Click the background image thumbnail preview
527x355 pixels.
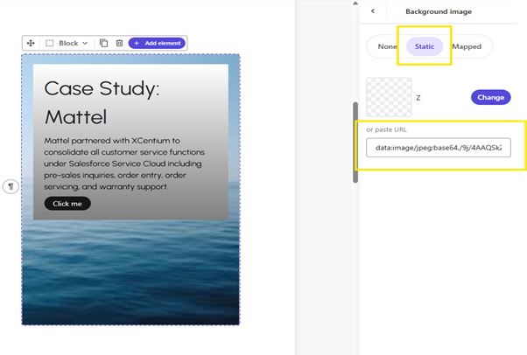tap(389, 97)
